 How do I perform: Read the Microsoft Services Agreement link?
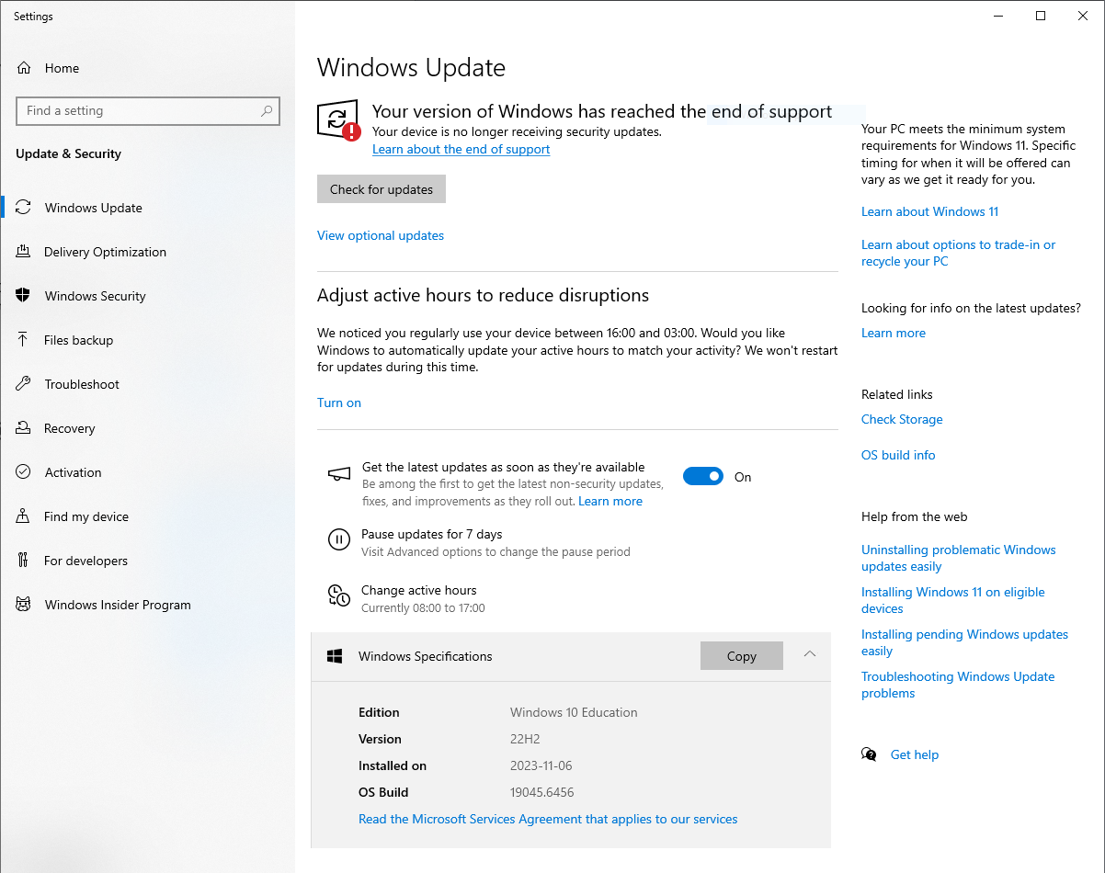click(x=548, y=819)
